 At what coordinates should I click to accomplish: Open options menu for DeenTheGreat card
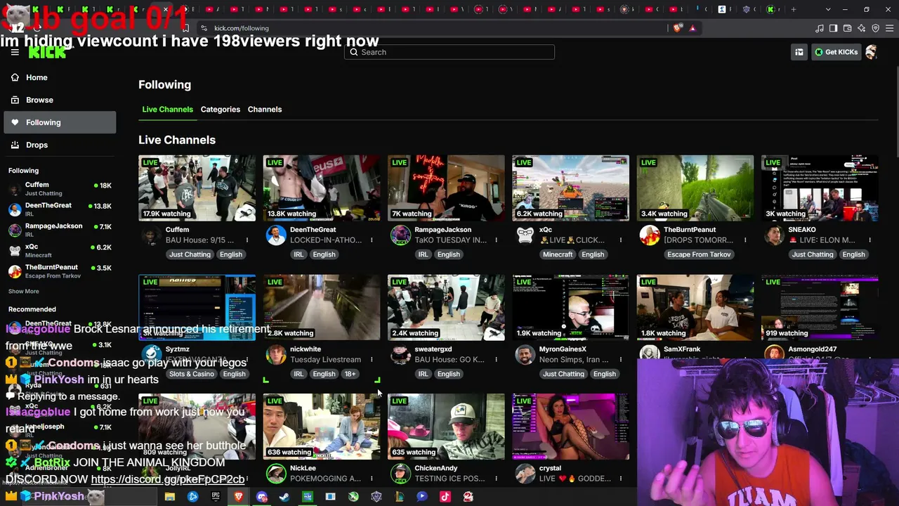pyautogui.click(x=372, y=240)
